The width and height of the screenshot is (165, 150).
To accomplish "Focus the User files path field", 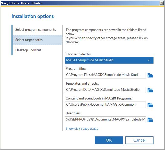I will 105,120.
